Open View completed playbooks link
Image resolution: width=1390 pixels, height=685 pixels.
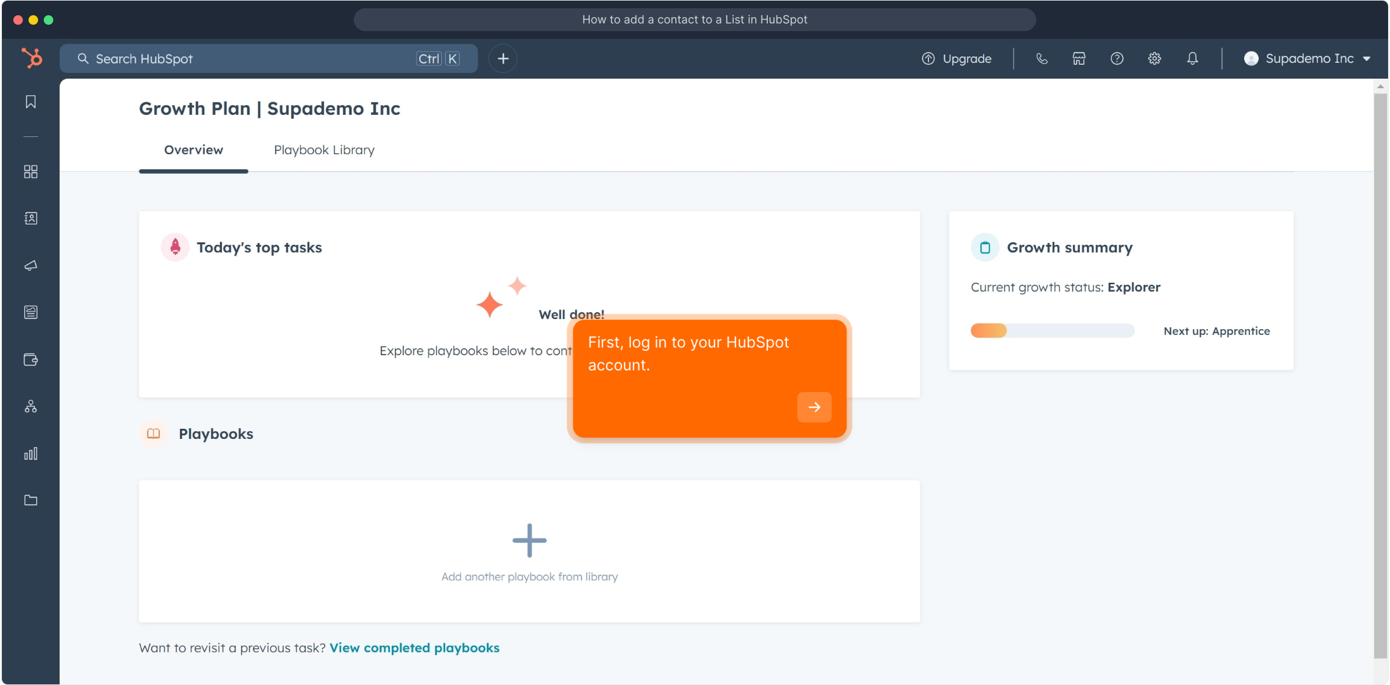click(414, 648)
